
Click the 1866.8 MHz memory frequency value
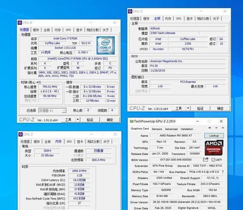(79, 171)
